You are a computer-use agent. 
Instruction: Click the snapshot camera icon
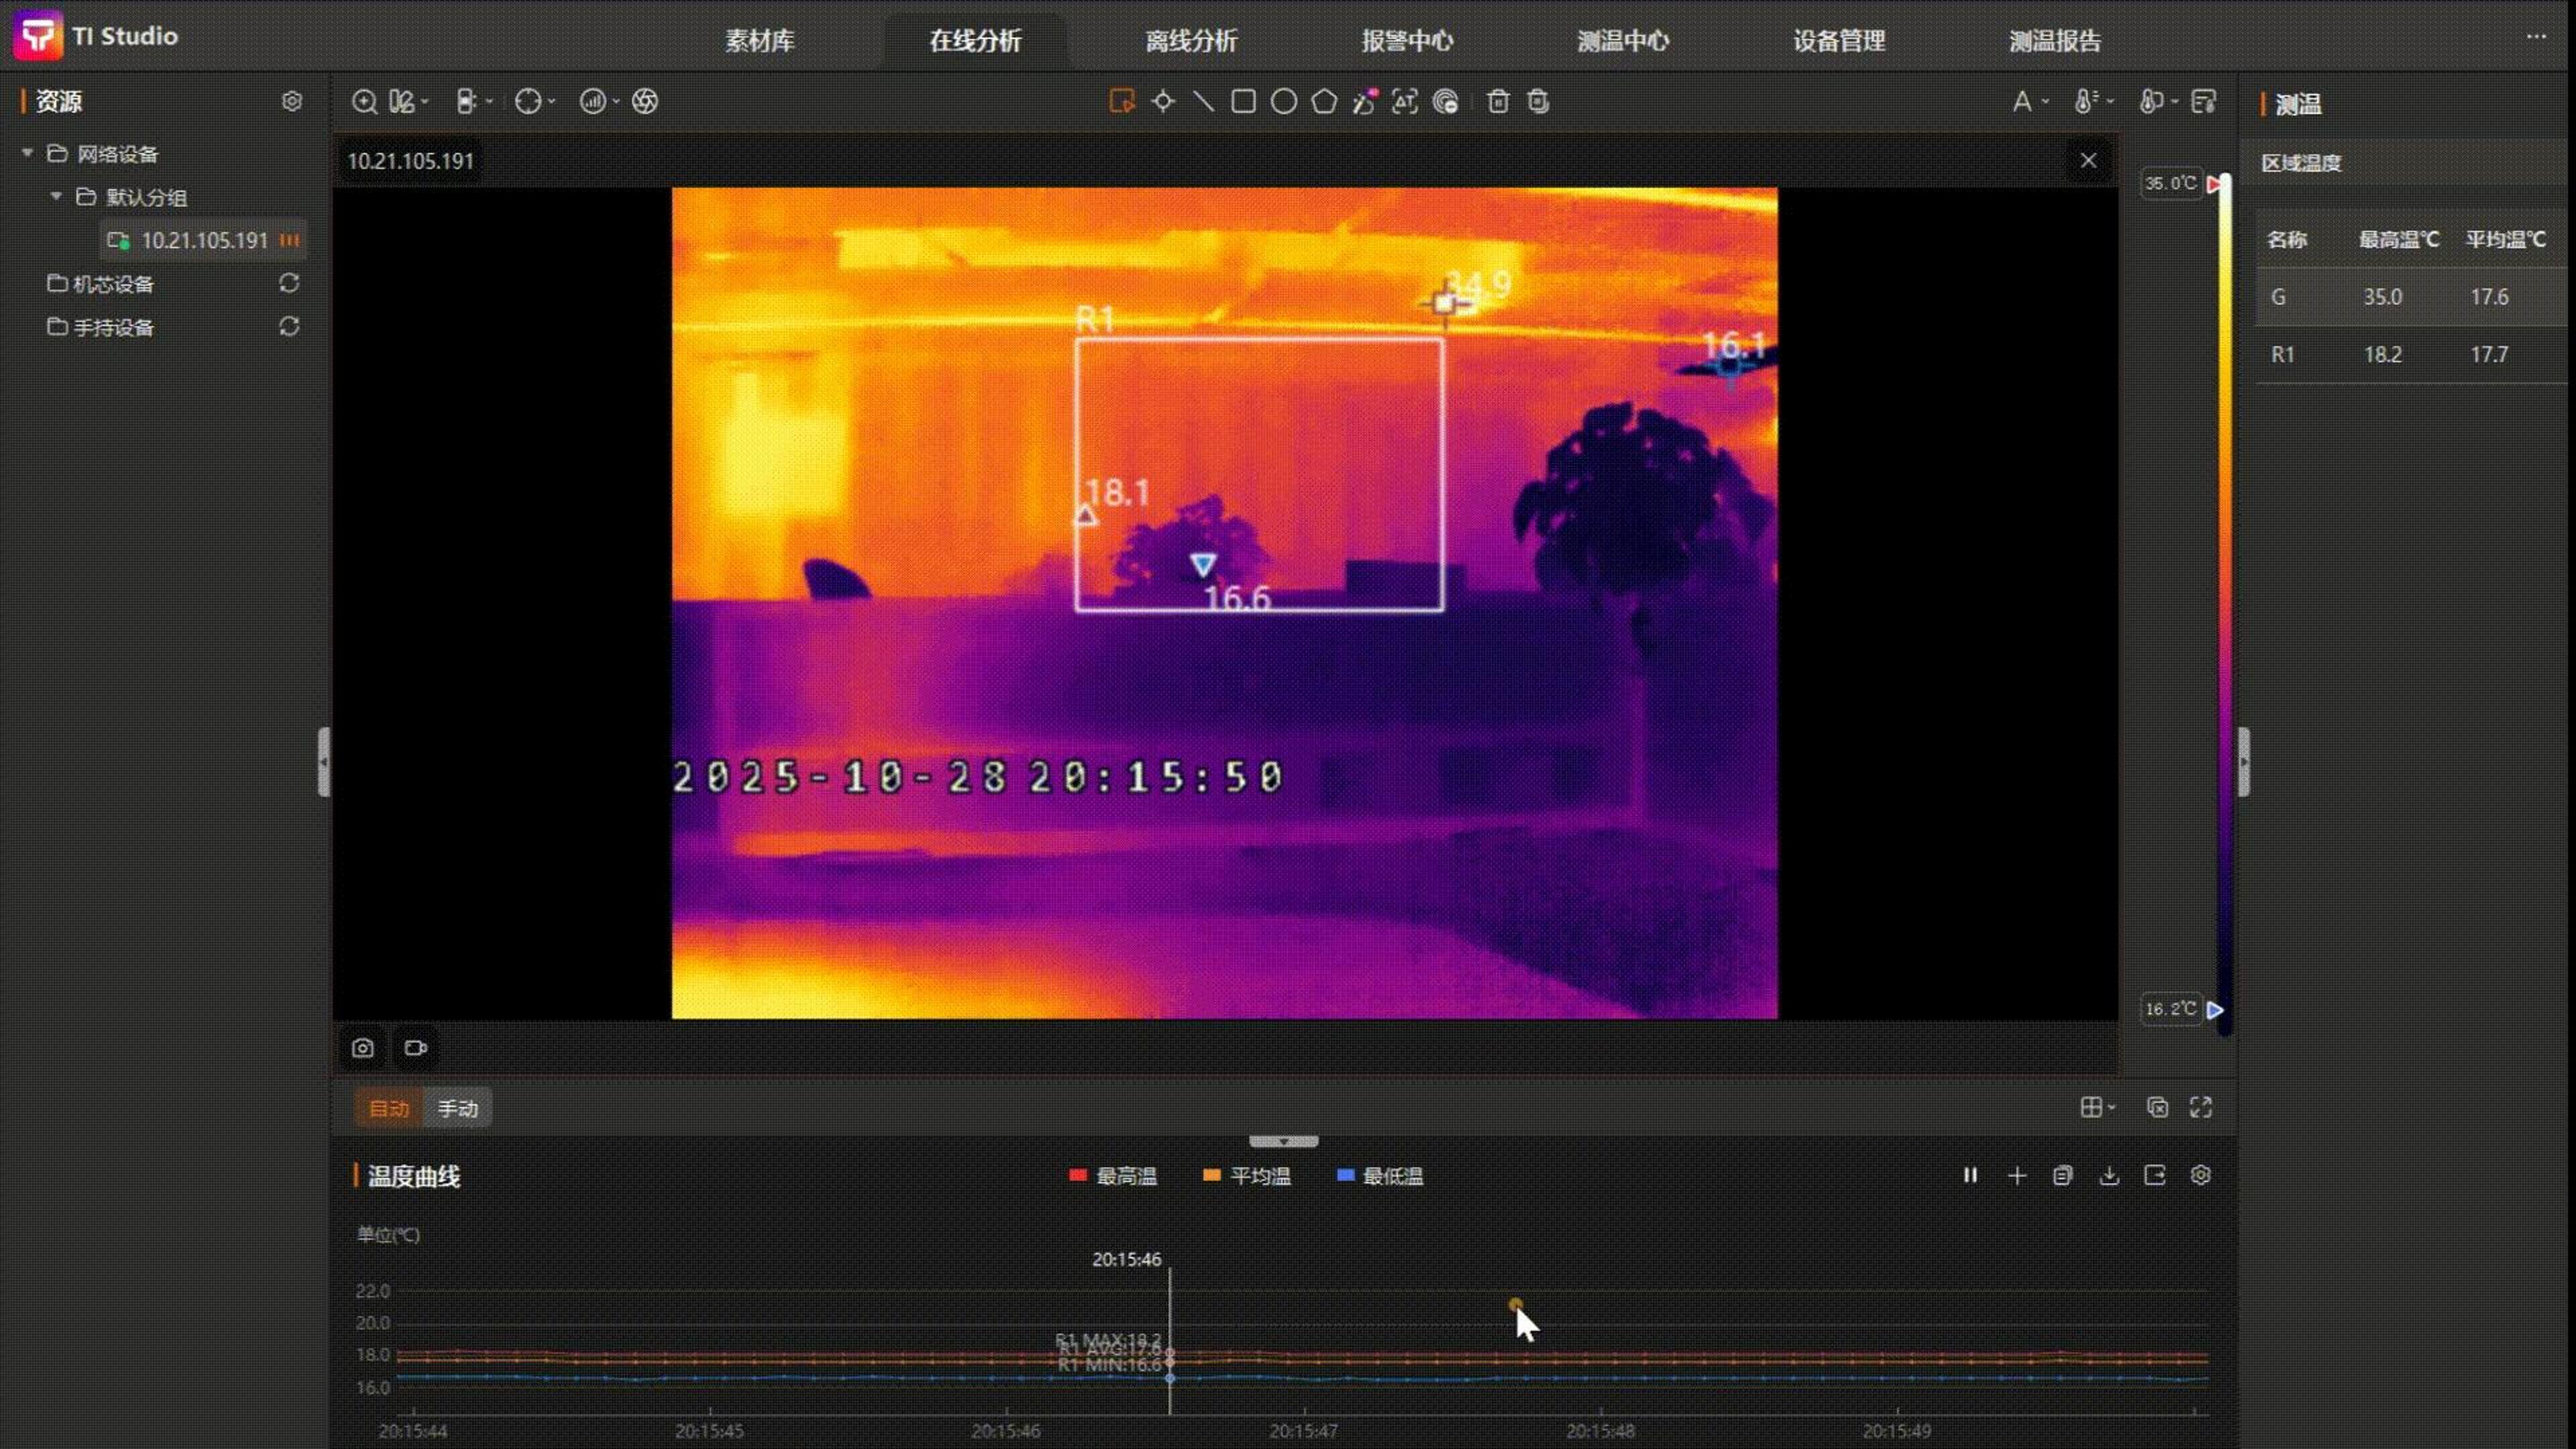(362, 1048)
